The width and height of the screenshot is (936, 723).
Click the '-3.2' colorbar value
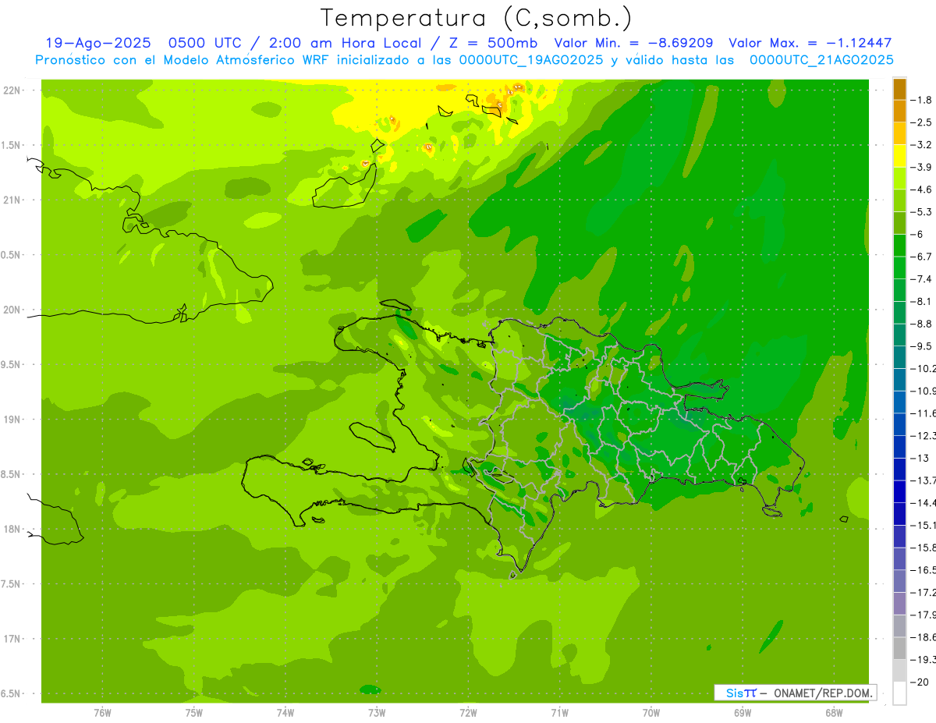tap(921, 145)
